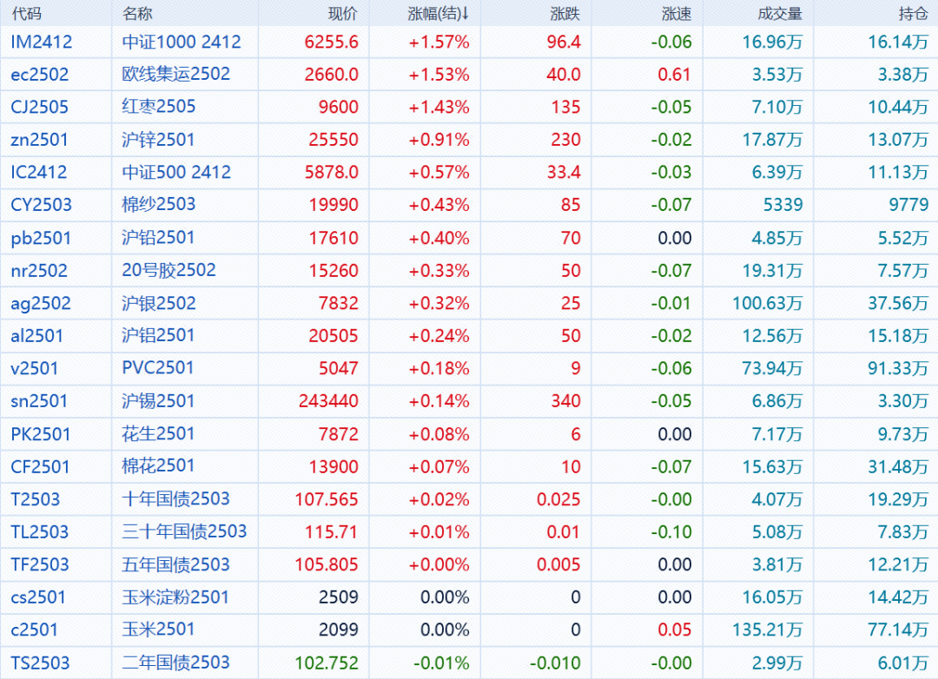The image size is (938, 679).
Task: Click price cell 243440
Action: (x=328, y=401)
